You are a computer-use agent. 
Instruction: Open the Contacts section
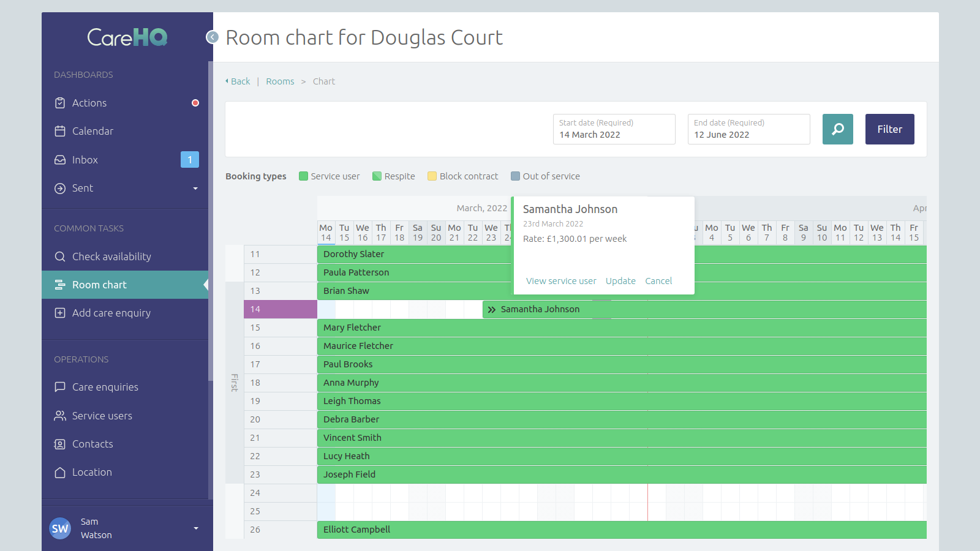pos(92,444)
